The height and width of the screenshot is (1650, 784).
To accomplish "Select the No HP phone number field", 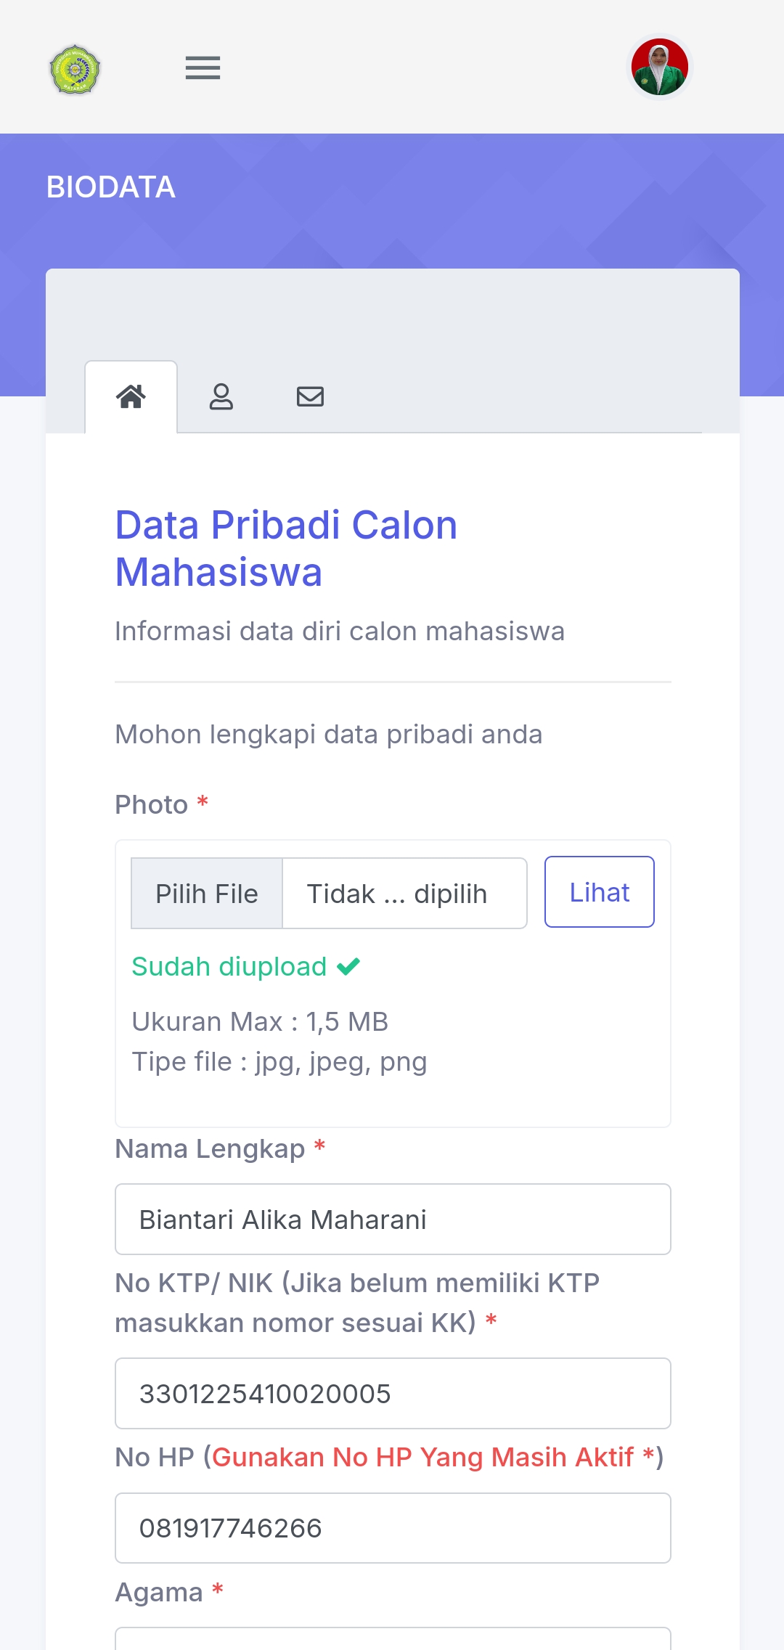I will click(393, 1528).
